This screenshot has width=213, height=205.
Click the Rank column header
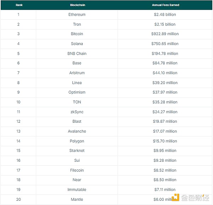[x=19, y=5]
